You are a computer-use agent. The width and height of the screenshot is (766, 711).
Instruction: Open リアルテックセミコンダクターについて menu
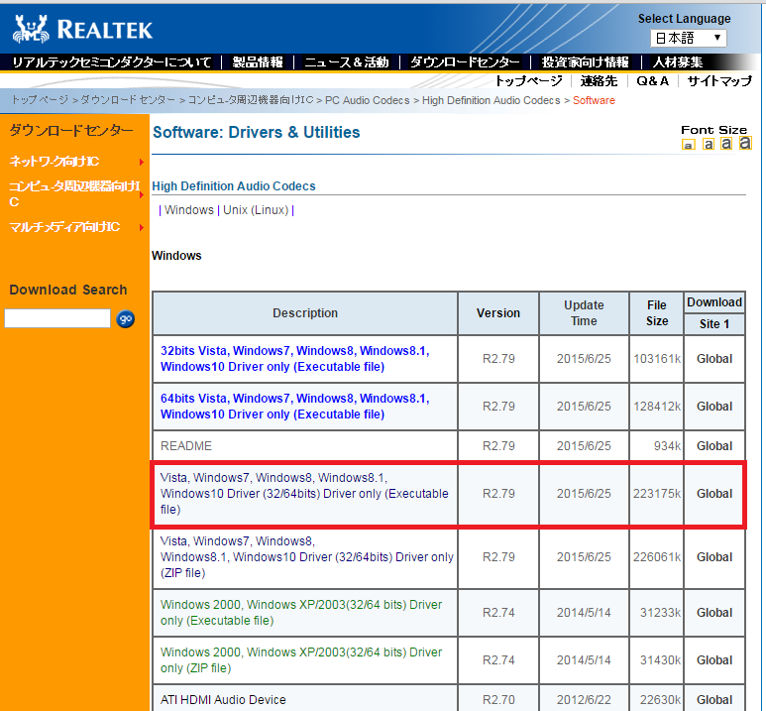click(x=112, y=62)
